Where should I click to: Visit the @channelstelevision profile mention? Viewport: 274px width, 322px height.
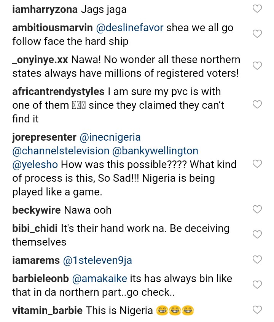(61, 151)
